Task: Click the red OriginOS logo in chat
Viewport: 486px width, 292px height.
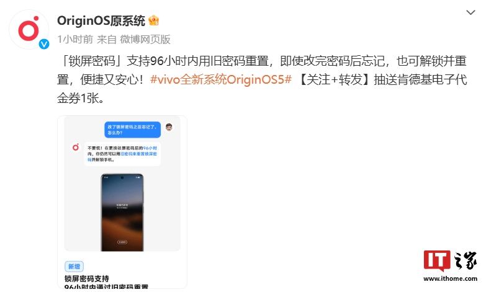Action: (76, 147)
